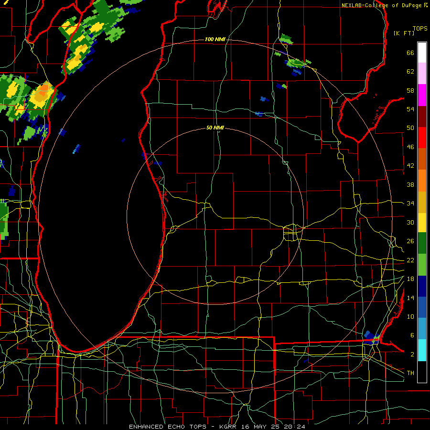This screenshot has width=430, height=430.
Task: Click the medium blue band between 14 and 10
Action: 422,308
